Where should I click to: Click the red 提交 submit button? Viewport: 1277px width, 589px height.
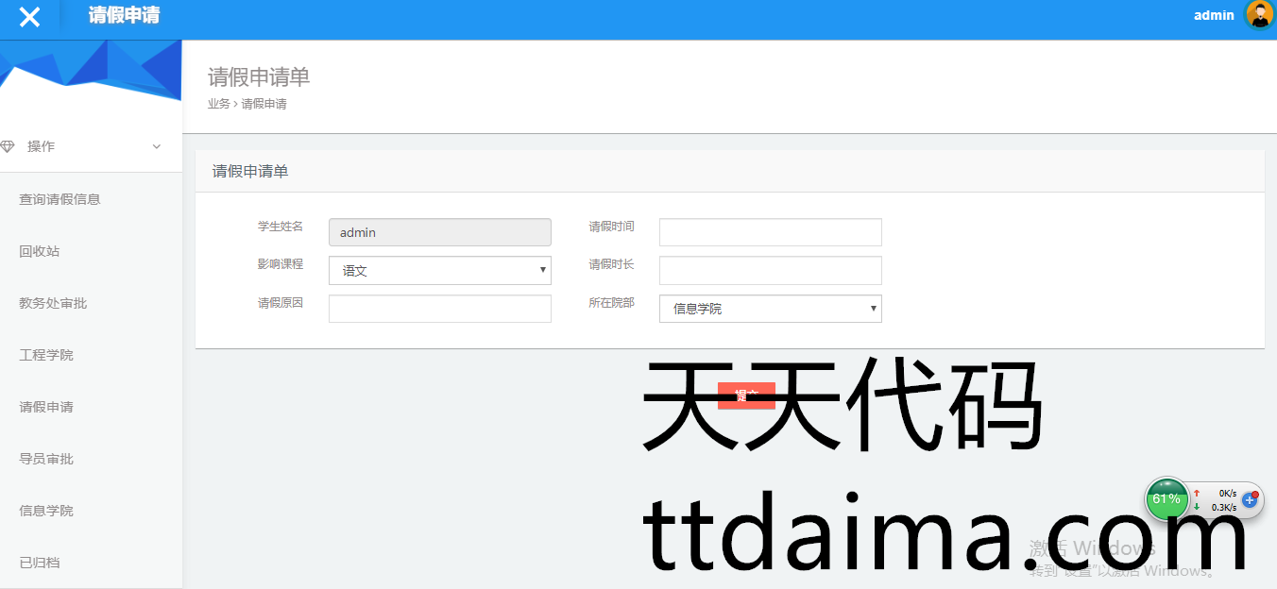pyautogui.click(x=746, y=395)
